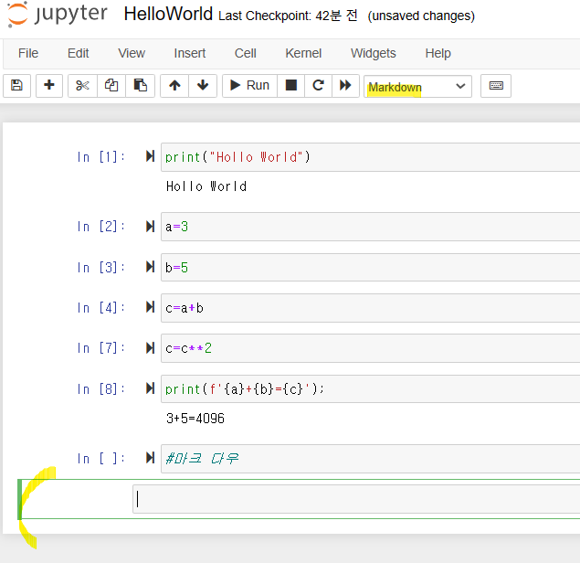Viewport: 580px width, 563px height.
Task: Run cell In [1] with its run icon
Action: (x=150, y=156)
